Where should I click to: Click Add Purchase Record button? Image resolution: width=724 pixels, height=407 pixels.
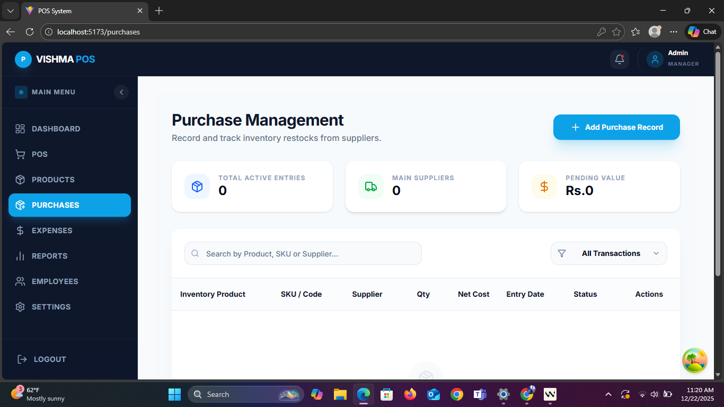point(616,127)
